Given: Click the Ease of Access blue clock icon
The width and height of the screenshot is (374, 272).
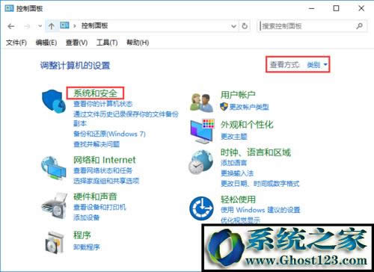Looking at the screenshot, I should (x=201, y=208).
